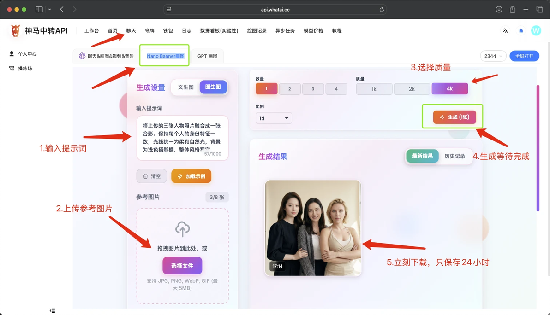The width and height of the screenshot is (550, 315).
Task: Collapse the sidebar with bottom icon
Action: click(x=52, y=310)
